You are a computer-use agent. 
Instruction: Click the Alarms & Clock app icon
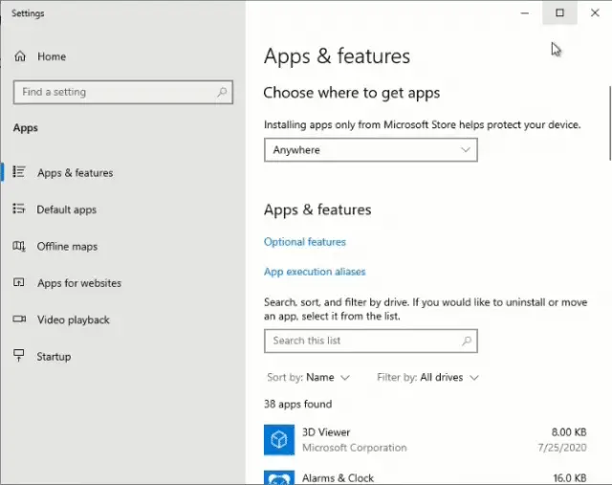coord(279,477)
